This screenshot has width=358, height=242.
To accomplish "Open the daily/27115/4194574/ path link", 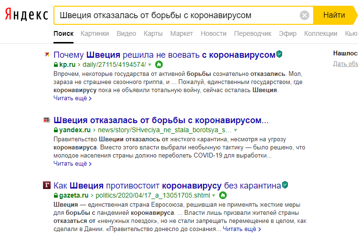I will click(x=114, y=64).
